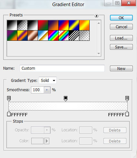Screen dimensions: 137x158
Task: Click the Load... button
Action: [121, 38]
